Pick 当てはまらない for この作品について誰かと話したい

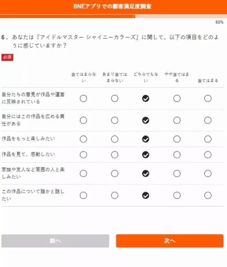click(x=83, y=195)
